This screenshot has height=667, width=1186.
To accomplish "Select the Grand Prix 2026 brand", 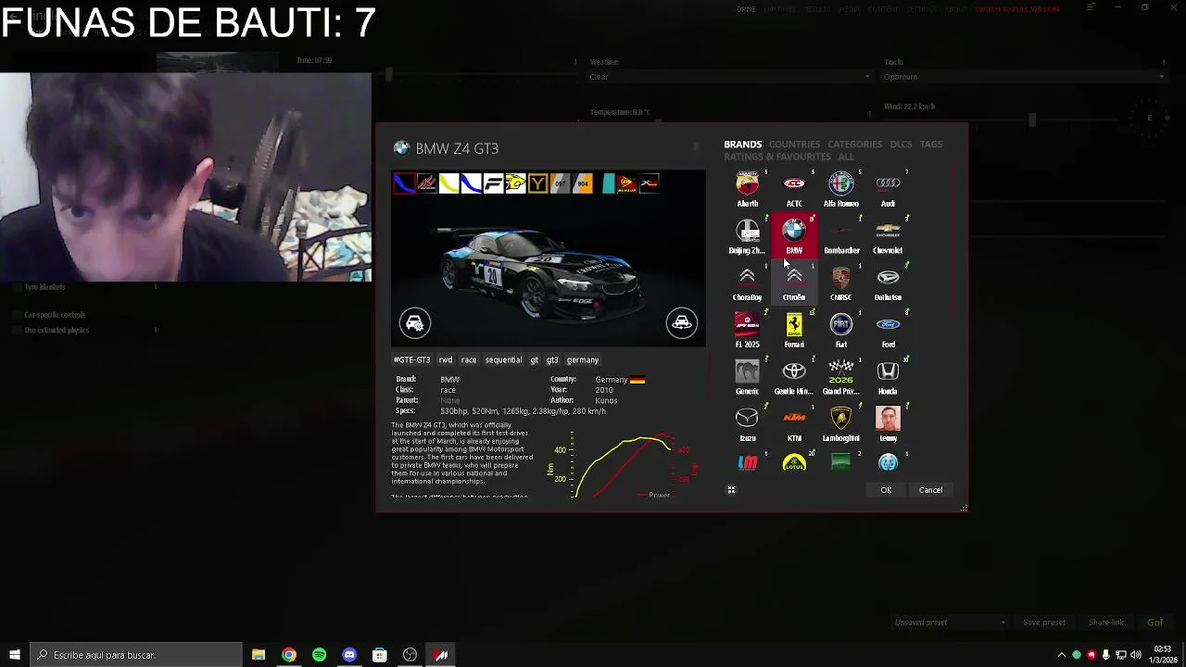I will coord(841,377).
